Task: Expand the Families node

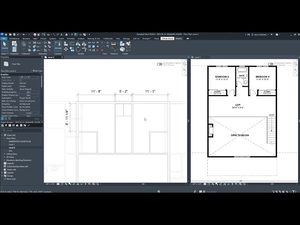Action: point(2,173)
